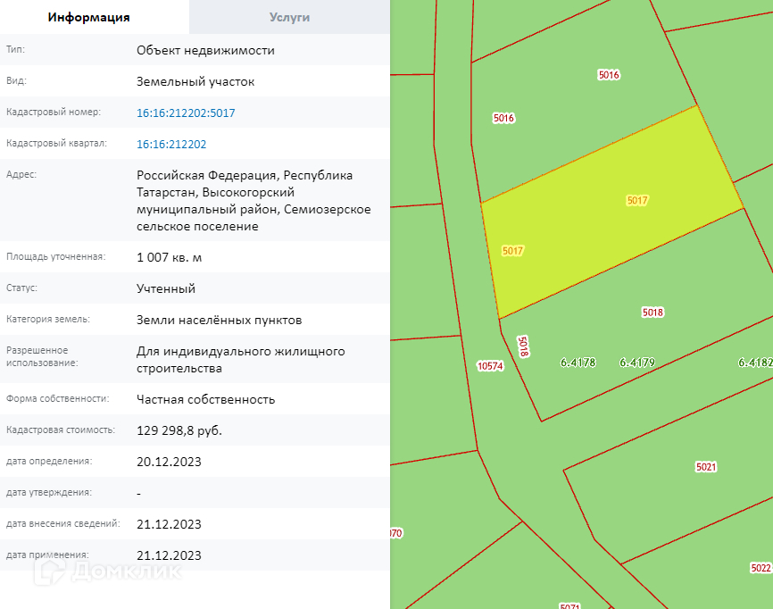Viewport: 773px width, 609px height.
Task: Select the status value Учтенный
Action: [166, 288]
